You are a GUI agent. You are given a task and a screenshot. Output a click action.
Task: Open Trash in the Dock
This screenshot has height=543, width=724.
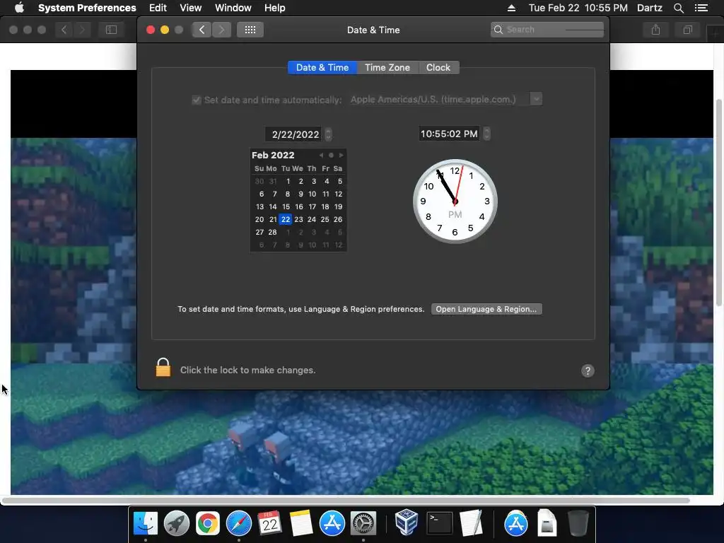click(578, 523)
